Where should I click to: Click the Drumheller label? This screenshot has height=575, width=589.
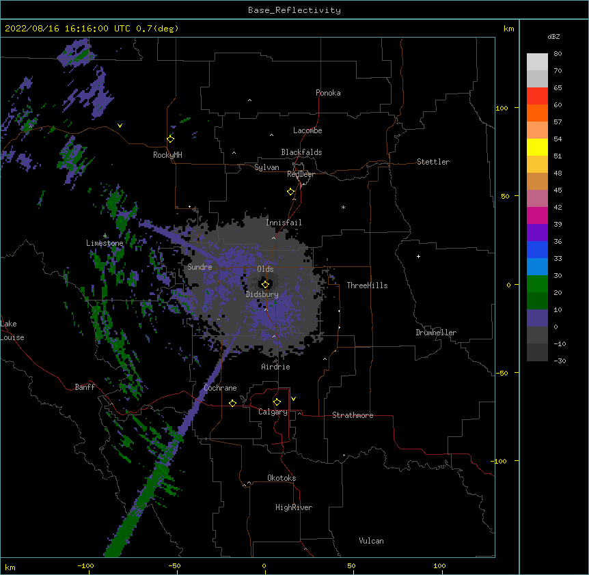coord(436,333)
